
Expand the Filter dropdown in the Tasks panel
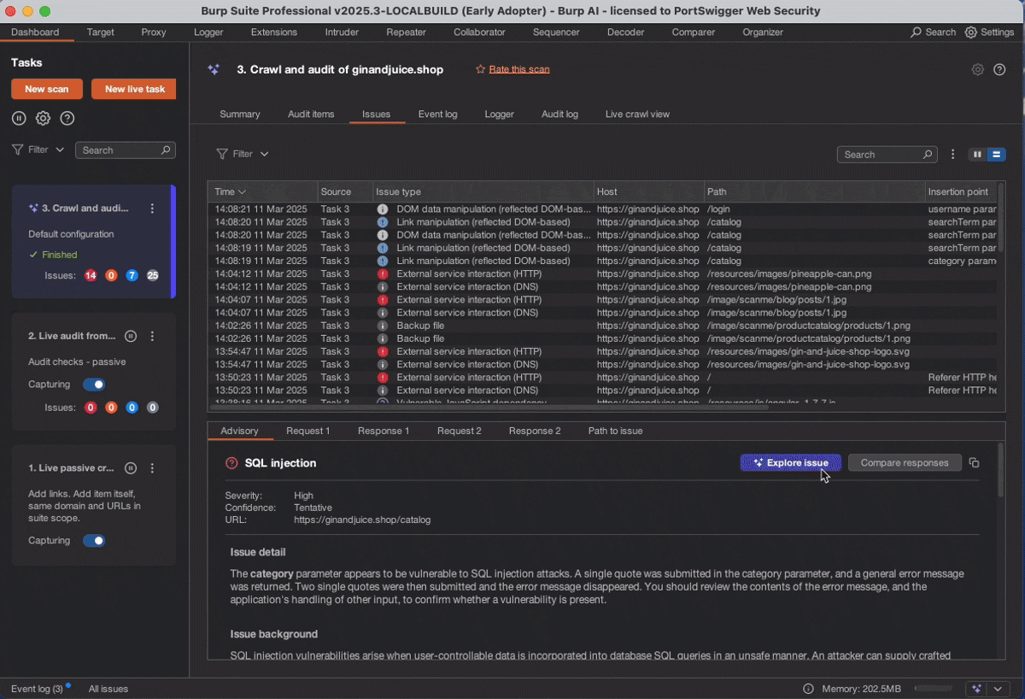[x=57, y=149]
